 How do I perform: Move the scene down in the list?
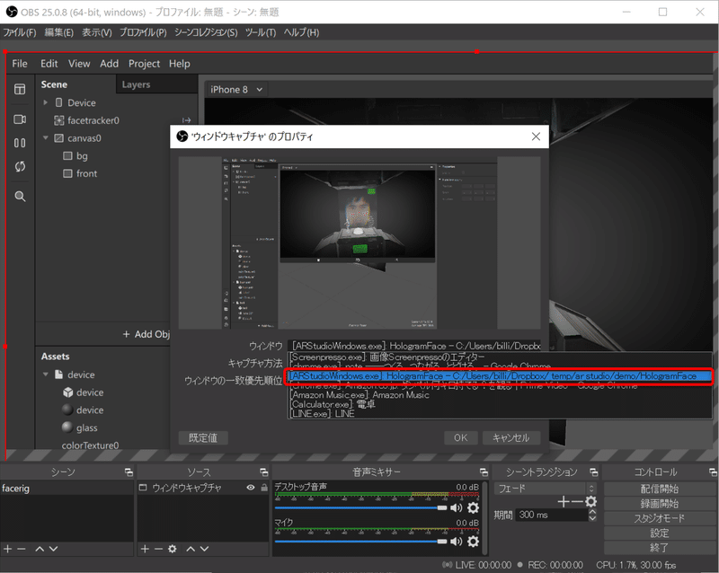53,549
